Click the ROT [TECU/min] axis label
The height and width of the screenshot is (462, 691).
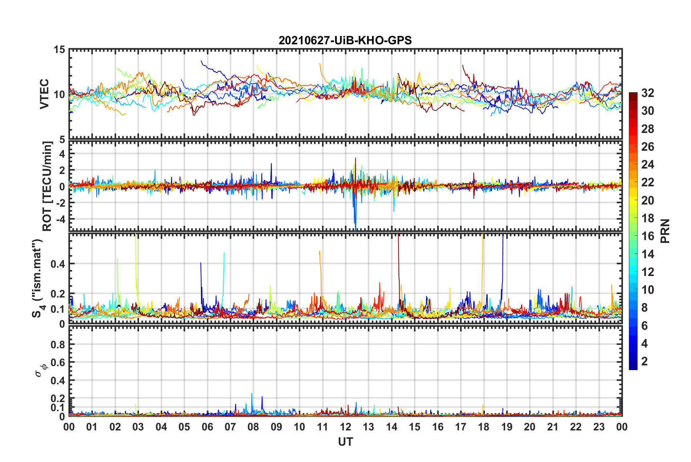pyautogui.click(x=47, y=186)
